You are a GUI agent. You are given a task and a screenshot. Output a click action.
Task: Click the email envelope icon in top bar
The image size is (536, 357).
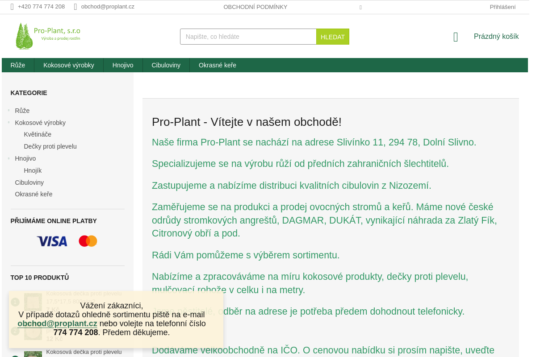[75, 7]
